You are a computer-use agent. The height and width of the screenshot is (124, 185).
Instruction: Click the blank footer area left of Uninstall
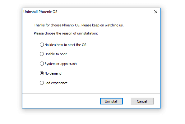(x=61, y=101)
